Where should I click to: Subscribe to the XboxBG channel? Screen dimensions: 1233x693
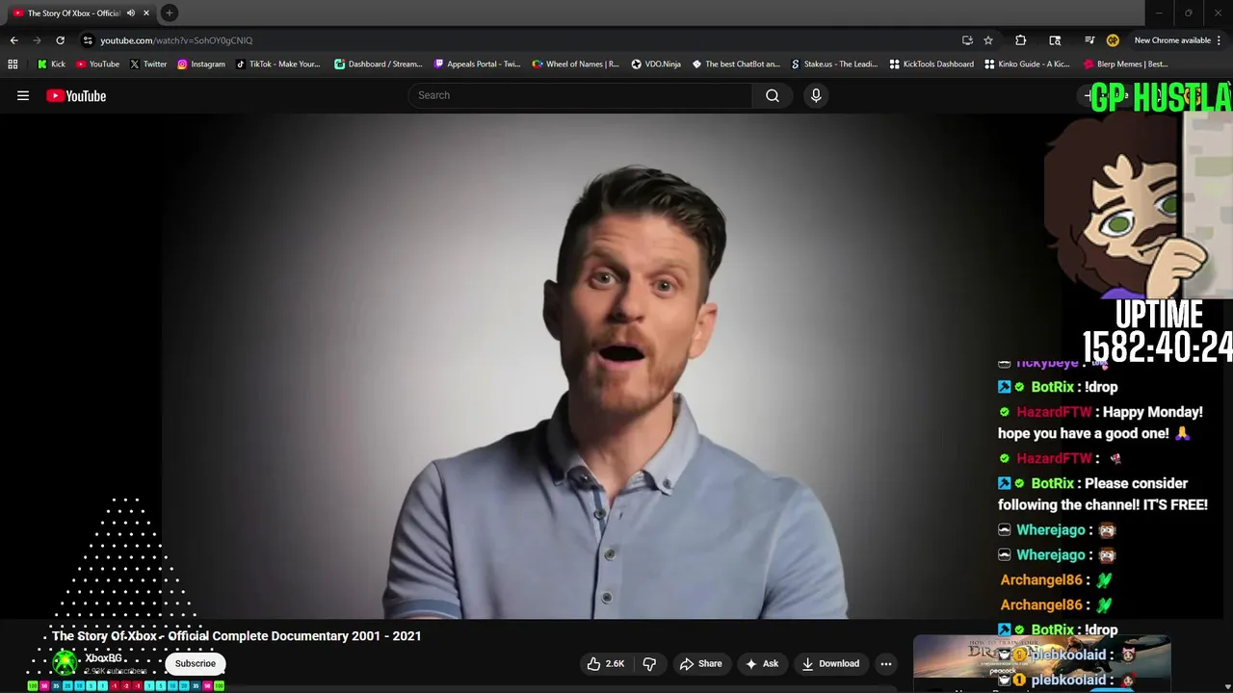[196, 663]
